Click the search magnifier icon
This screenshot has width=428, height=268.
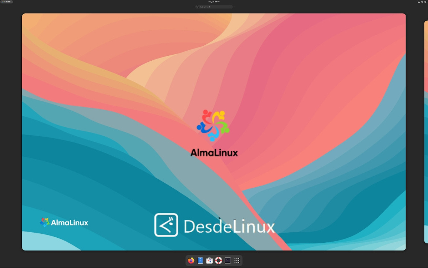198,7
